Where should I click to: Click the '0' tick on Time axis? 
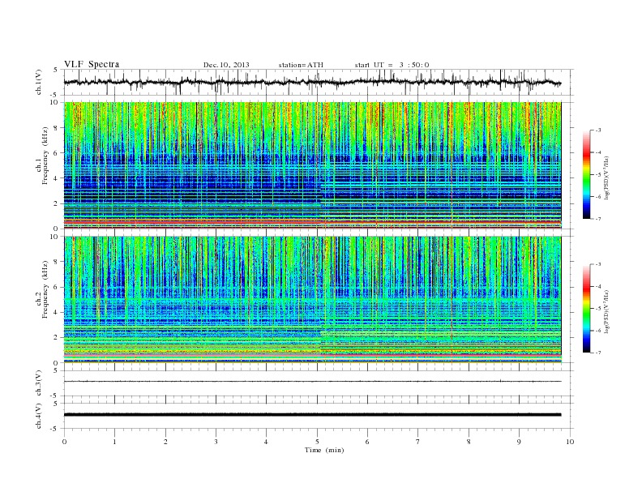tap(64, 442)
